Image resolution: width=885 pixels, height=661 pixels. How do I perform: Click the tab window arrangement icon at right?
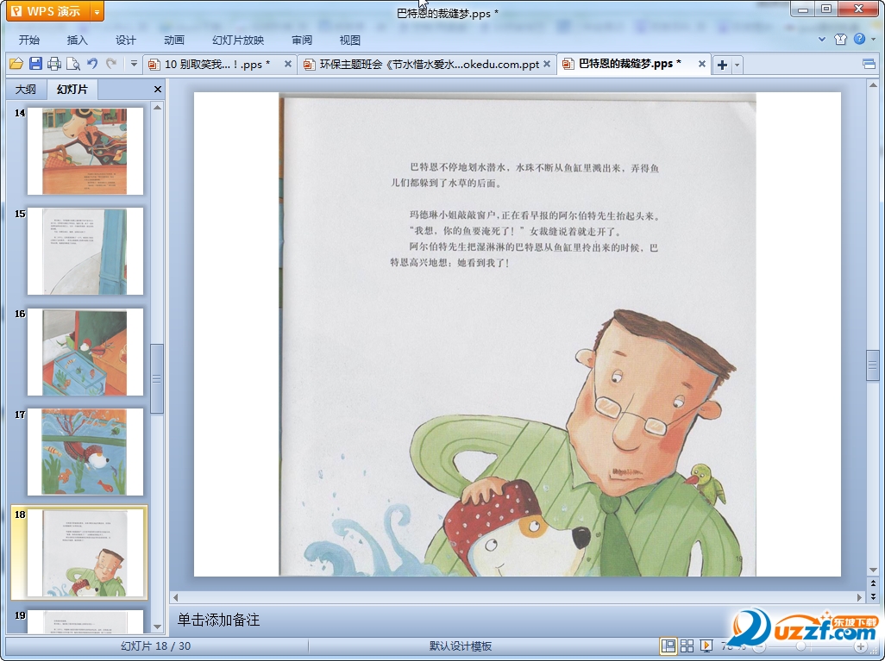point(869,65)
